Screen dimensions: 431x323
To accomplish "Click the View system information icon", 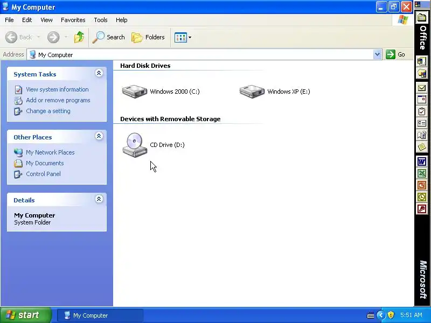I will click(18, 90).
